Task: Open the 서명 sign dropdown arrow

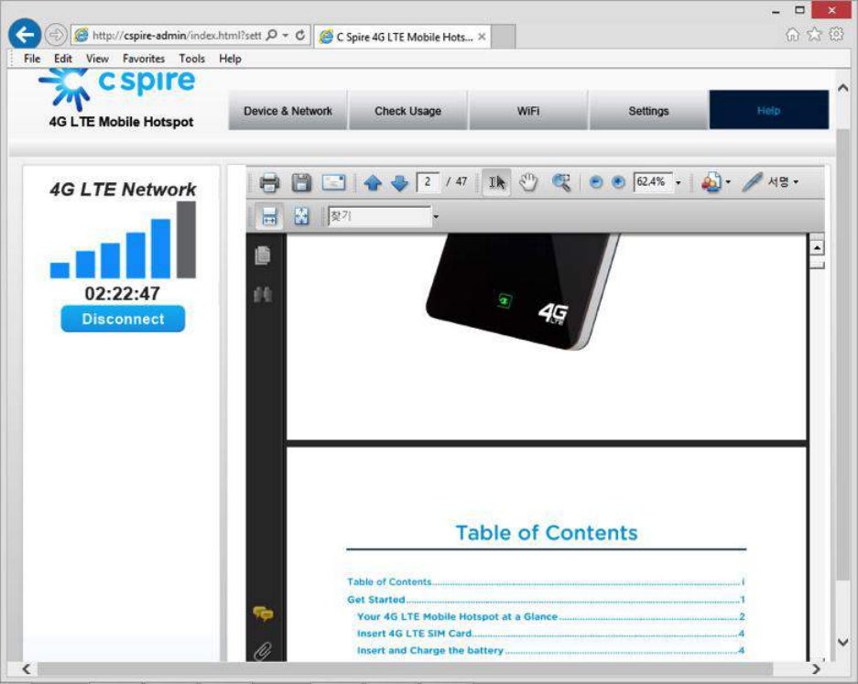Action: click(x=796, y=182)
